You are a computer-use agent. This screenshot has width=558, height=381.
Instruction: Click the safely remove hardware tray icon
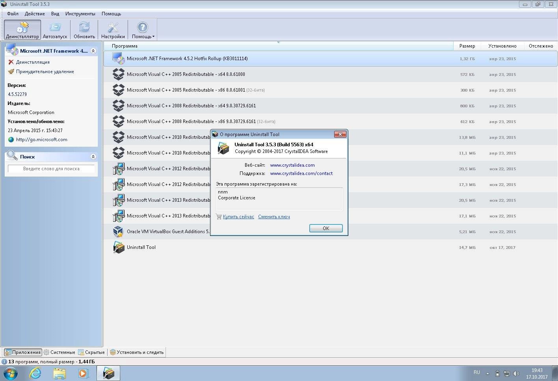click(497, 374)
